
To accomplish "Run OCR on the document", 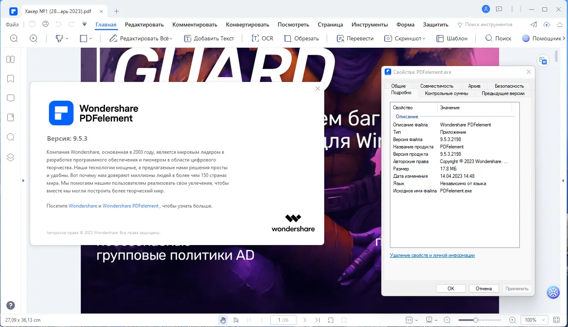I will (263, 38).
